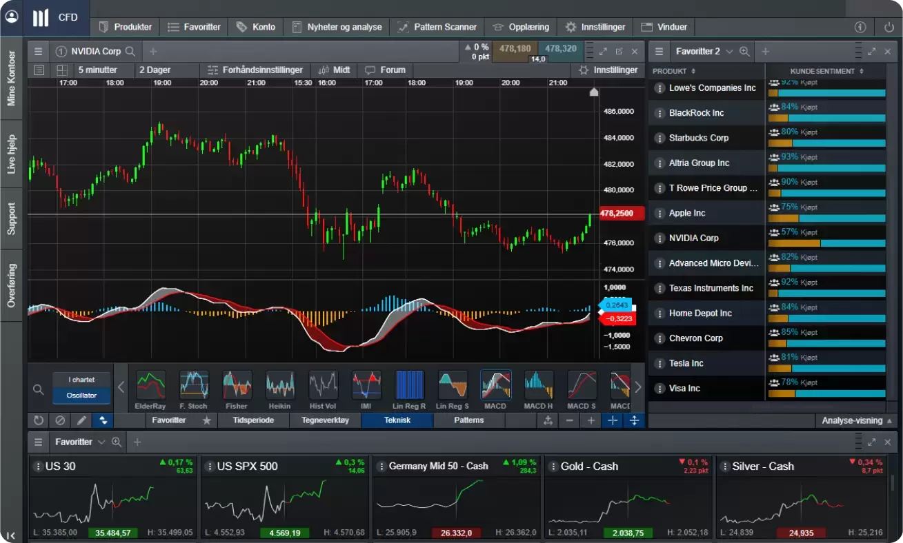Choose the Heikin indicator icon

(280, 385)
